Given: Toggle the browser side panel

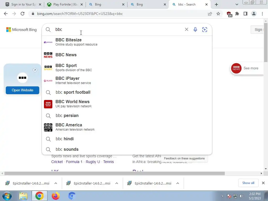Looking at the screenshot, I should (245, 14).
